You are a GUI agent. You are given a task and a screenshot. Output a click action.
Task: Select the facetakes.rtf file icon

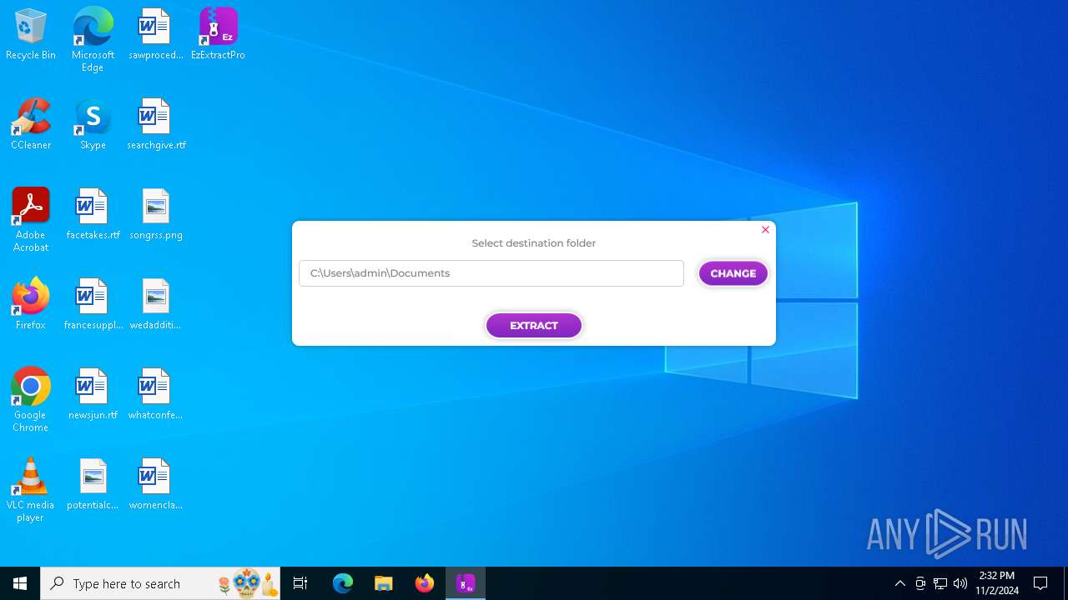tap(93, 214)
